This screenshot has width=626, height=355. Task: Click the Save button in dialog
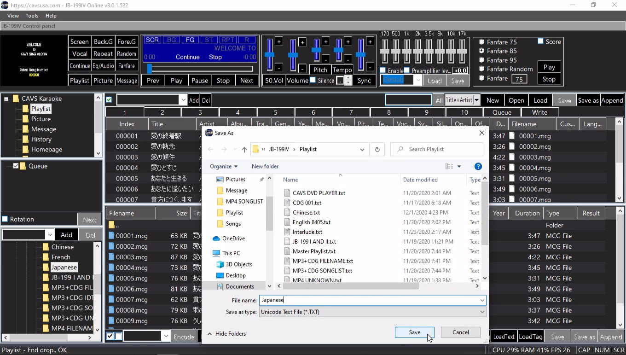(414, 332)
